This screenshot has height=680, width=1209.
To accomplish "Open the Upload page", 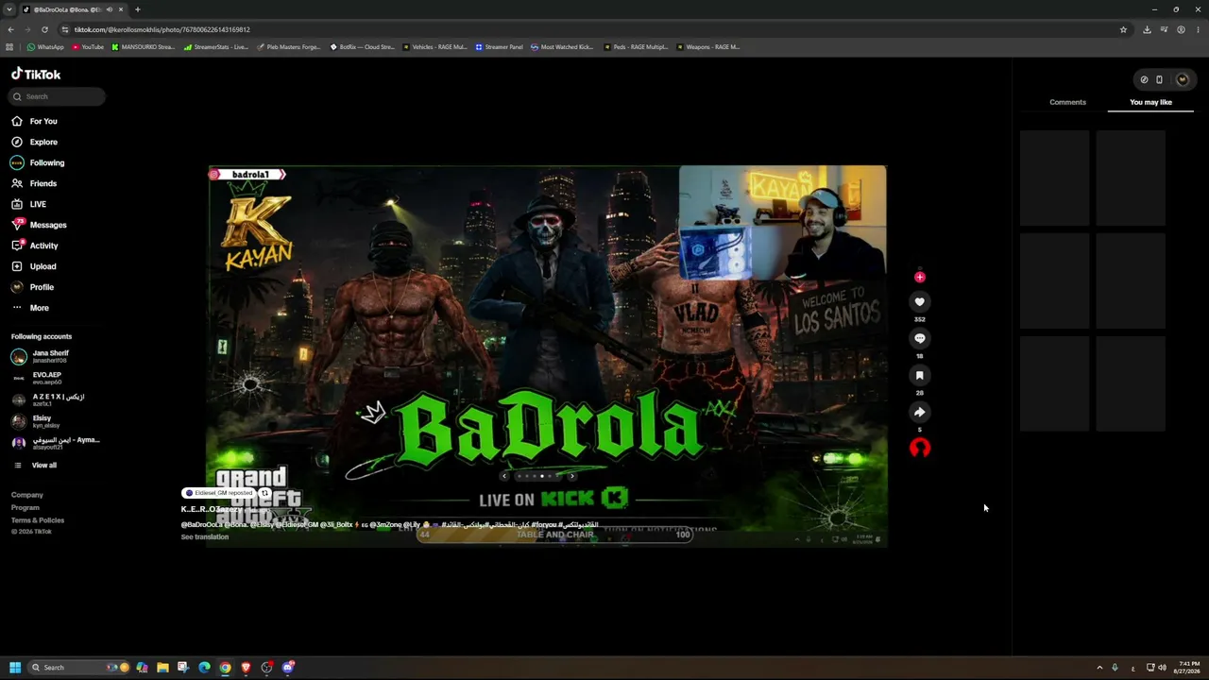I will pyautogui.click(x=33, y=266).
